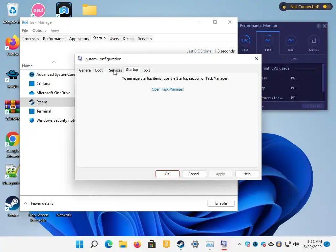Open the Options menu in Task Manager

[39, 31]
